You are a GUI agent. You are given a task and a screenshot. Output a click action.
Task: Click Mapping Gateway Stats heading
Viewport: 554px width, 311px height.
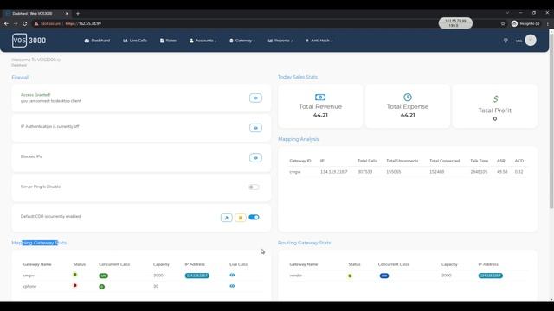39,243
